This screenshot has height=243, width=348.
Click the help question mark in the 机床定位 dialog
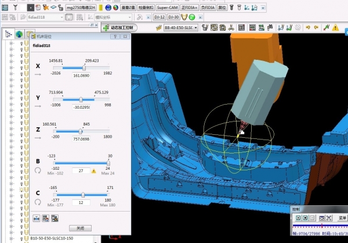[115, 36]
